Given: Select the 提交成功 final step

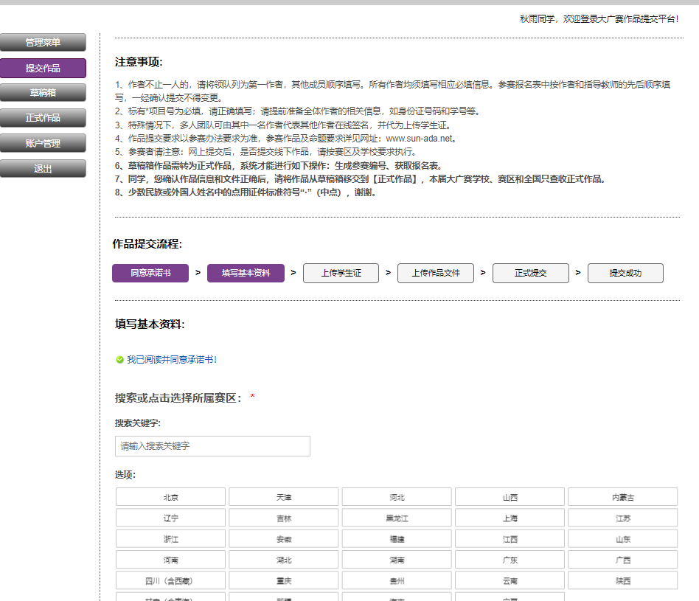Looking at the screenshot, I should [625, 273].
